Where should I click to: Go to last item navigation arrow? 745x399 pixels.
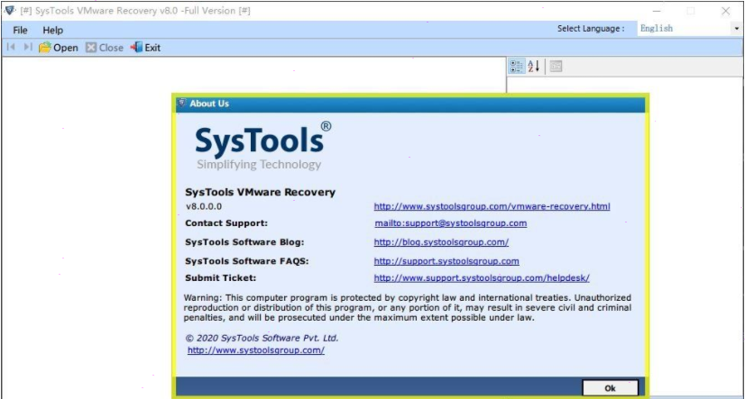[28, 47]
